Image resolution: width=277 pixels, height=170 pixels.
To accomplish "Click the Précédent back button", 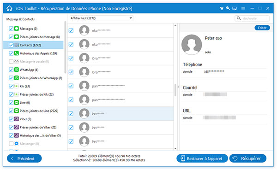I will [24, 158].
